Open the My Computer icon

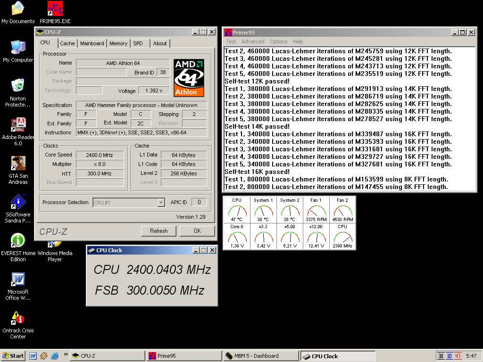coord(18,48)
